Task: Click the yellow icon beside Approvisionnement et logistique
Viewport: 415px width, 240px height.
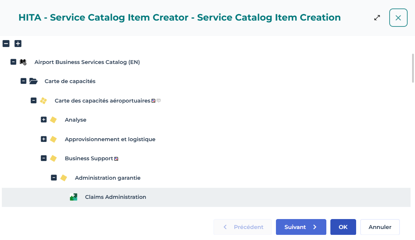Action: 53,139
